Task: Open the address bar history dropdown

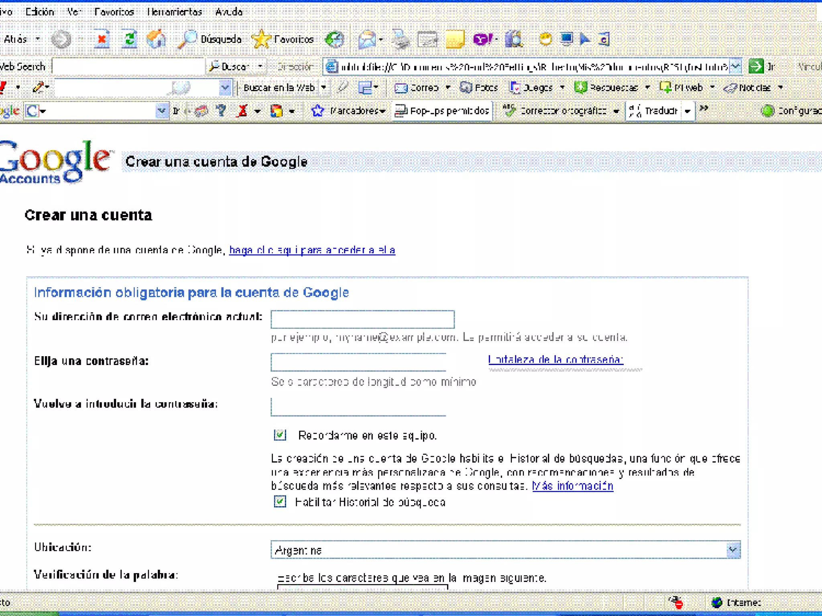Action: tap(735, 66)
